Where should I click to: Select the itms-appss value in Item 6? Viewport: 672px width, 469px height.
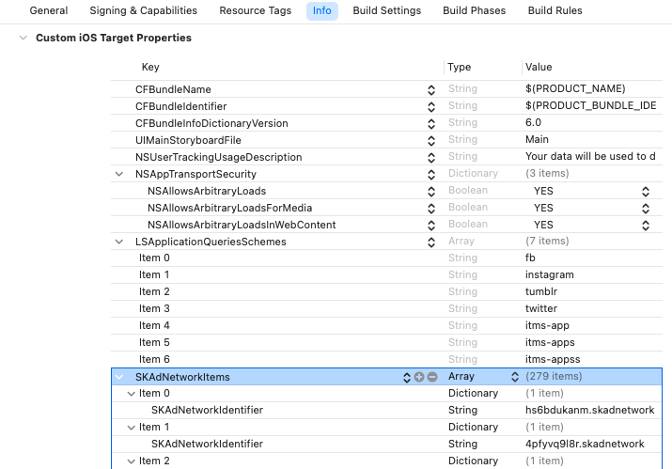553,360
